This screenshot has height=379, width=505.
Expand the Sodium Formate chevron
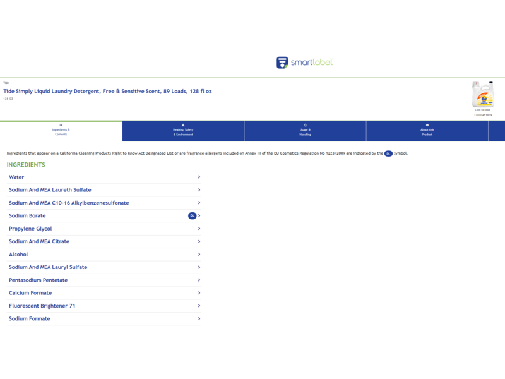click(x=199, y=319)
